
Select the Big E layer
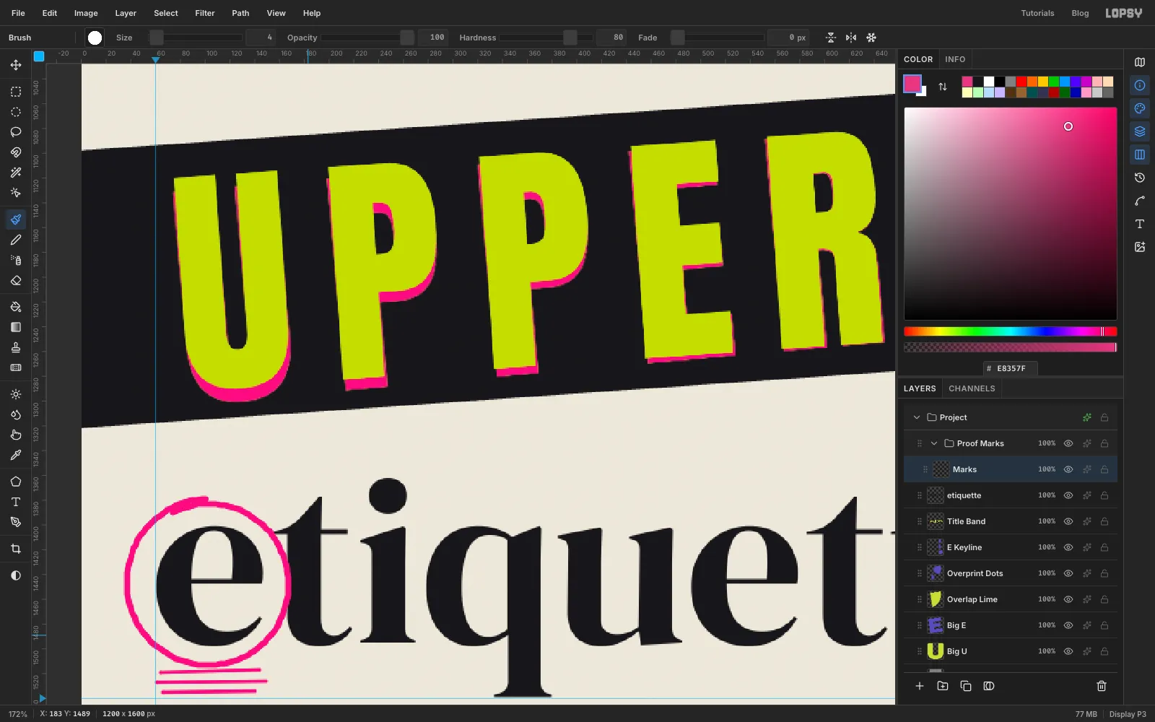point(1011,625)
